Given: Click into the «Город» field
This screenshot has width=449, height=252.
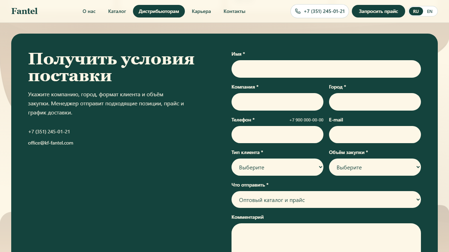Looking at the screenshot, I should [375, 102].
